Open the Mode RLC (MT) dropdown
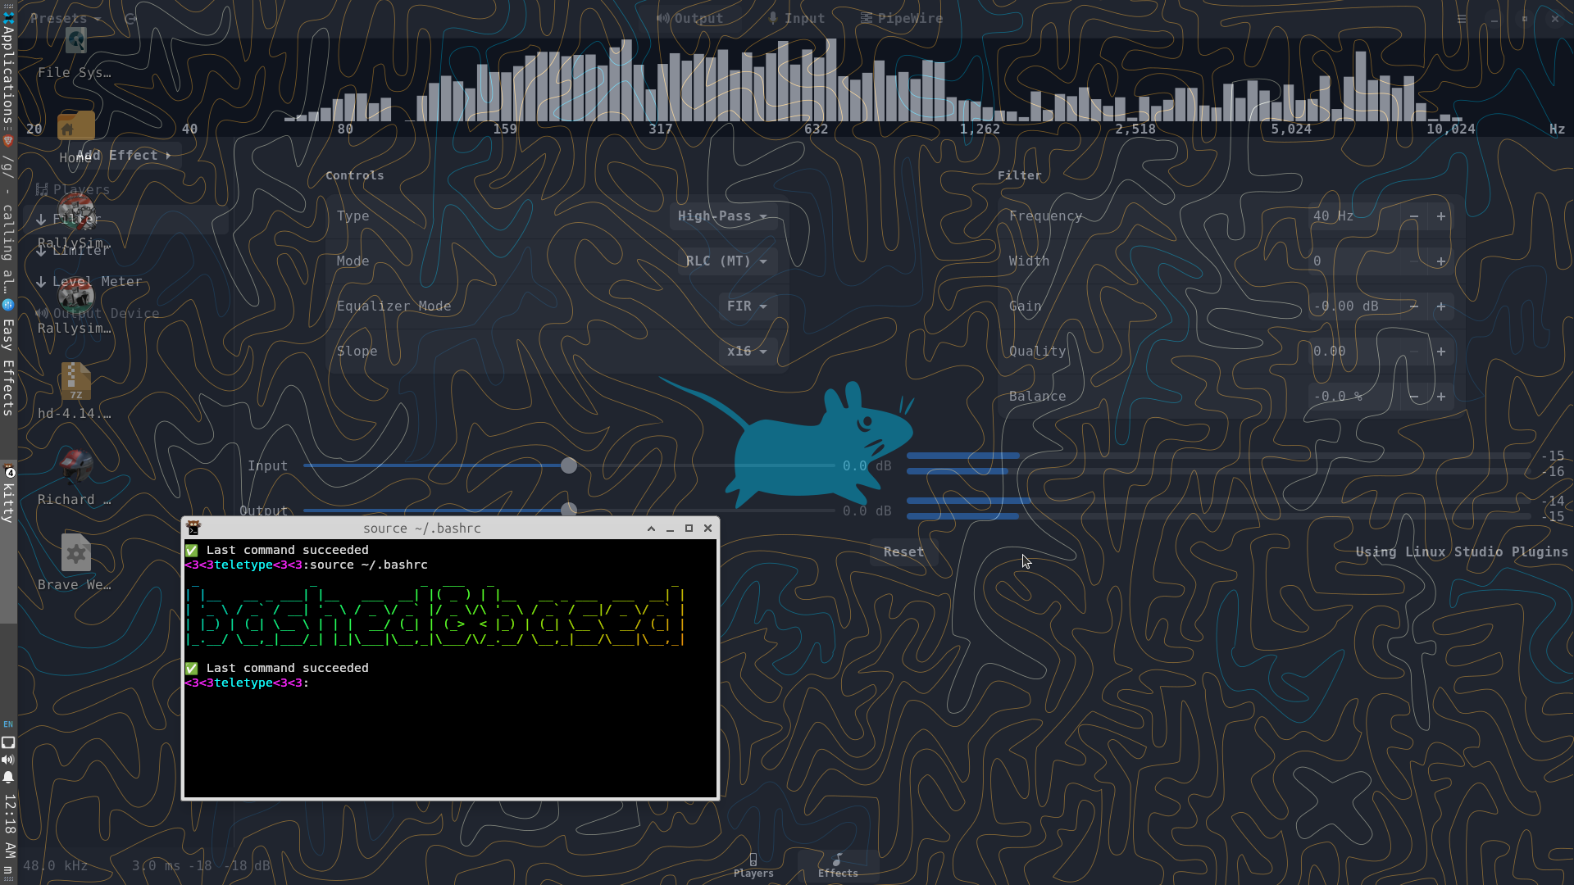Viewport: 1574px width, 885px height. pyautogui.click(x=726, y=261)
